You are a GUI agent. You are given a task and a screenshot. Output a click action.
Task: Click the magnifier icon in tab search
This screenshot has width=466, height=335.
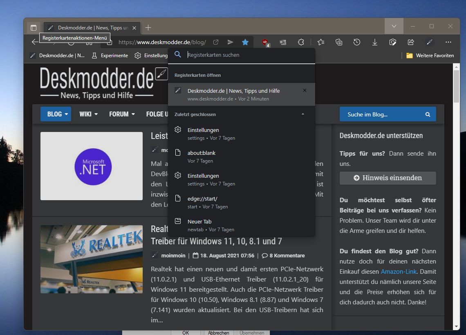(x=178, y=54)
